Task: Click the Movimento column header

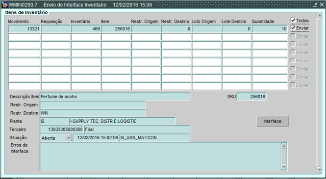Action: point(18,22)
